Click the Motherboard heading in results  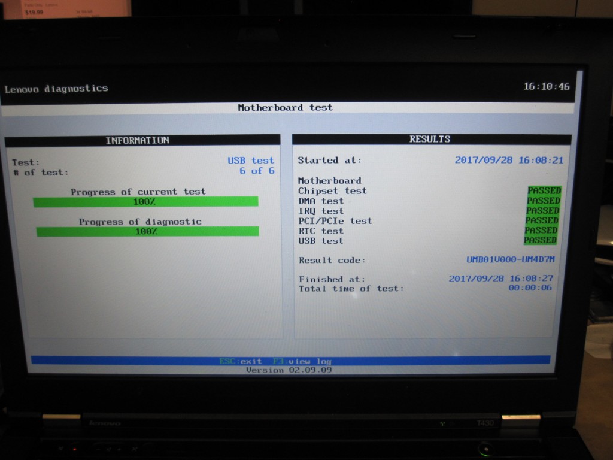330,181
